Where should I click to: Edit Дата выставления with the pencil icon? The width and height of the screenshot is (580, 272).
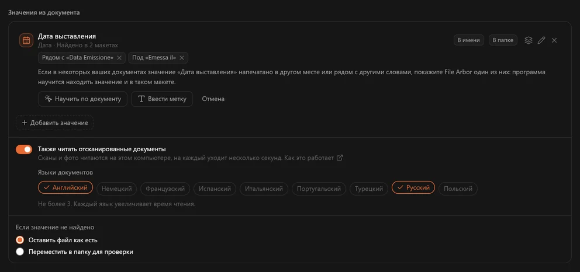click(x=541, y=40)
